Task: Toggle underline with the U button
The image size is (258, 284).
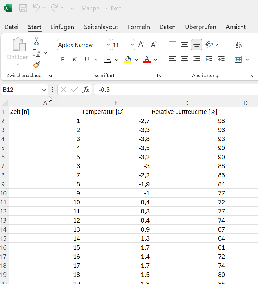Action: tap(87, 59)
